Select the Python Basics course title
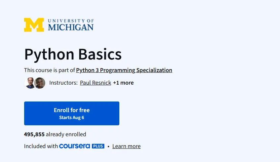This screenshot has height=162, width=280. [73, 54]
